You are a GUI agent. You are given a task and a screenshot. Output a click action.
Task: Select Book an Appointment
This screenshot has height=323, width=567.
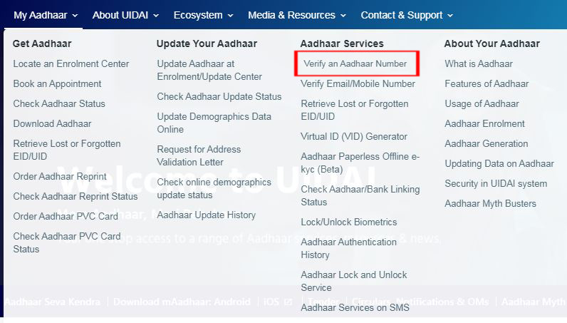(x=57, y=83)
